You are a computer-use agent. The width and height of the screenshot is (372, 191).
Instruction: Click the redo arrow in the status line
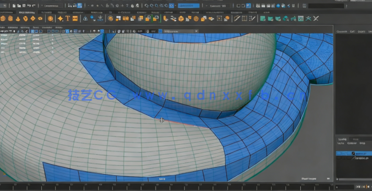click(34, 6)
